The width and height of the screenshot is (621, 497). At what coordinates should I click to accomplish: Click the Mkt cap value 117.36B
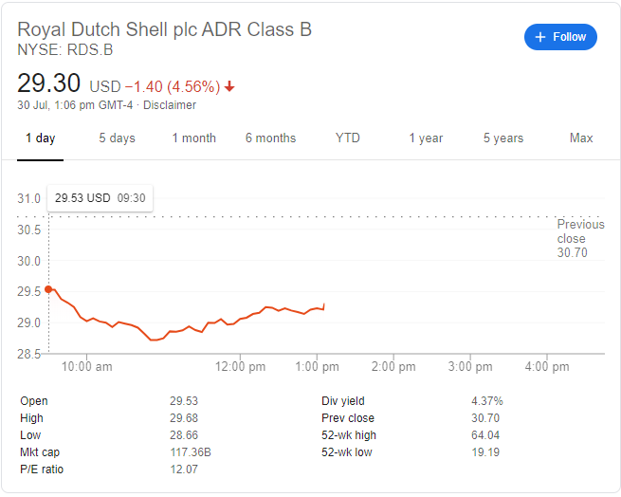pyautogui.click(x=191, y=452)
